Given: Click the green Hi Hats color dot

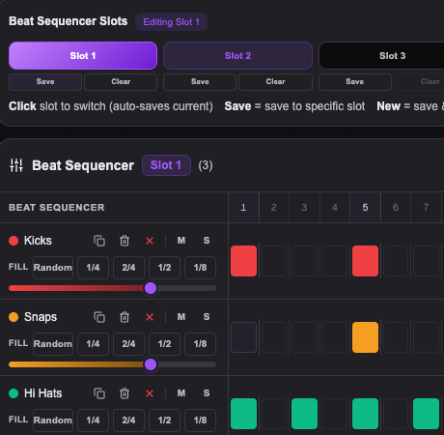Looking at the screenshot, I should (x=14, y=393).
